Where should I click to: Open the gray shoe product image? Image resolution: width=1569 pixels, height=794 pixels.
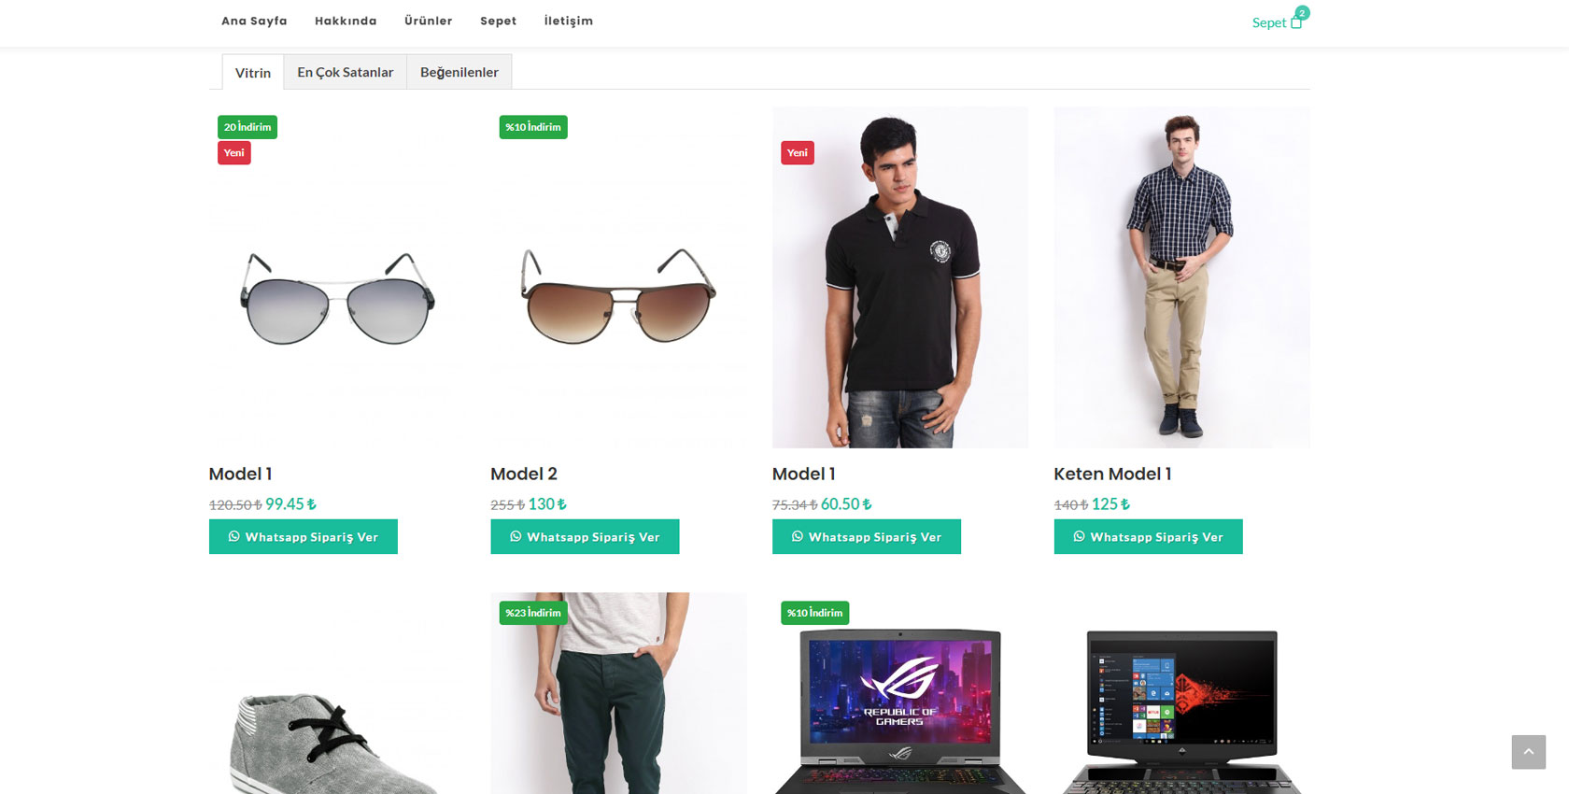(x=337, y=693)
